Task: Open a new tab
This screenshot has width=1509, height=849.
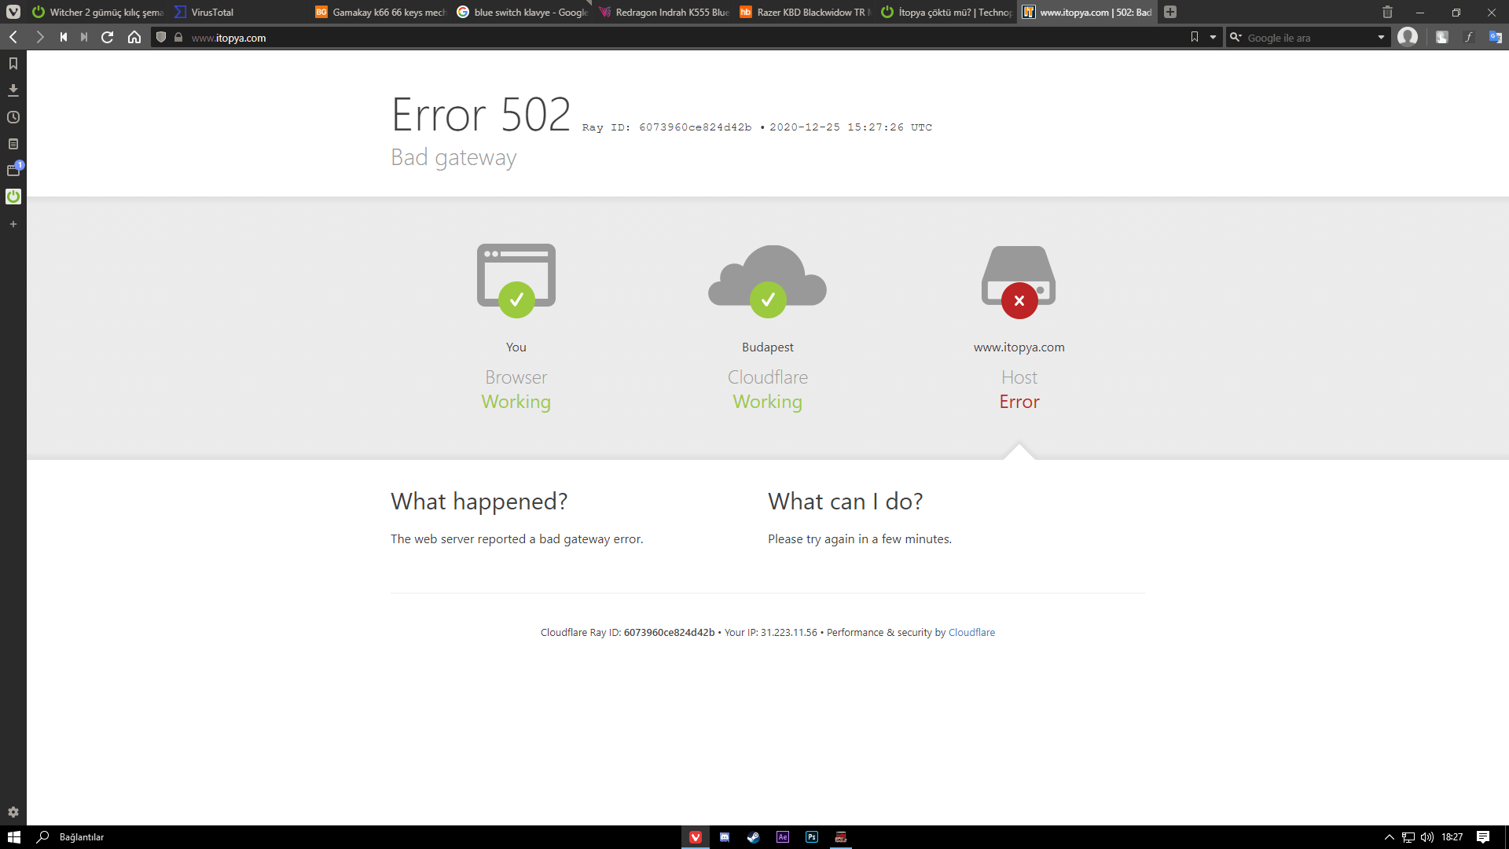Action: pos(1170,12)
